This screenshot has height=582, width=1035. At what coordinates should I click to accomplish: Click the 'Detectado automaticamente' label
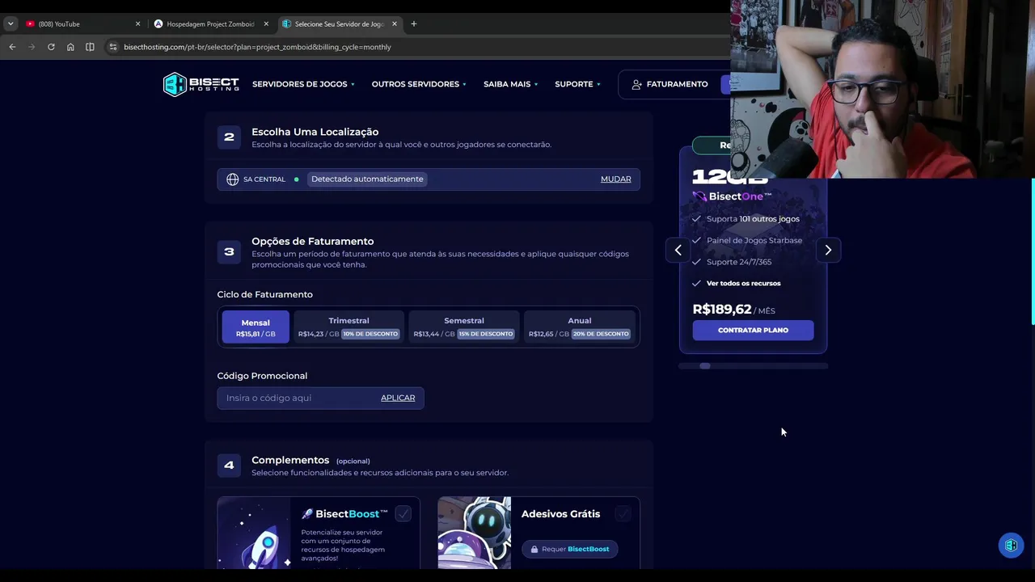click(367, 179)
